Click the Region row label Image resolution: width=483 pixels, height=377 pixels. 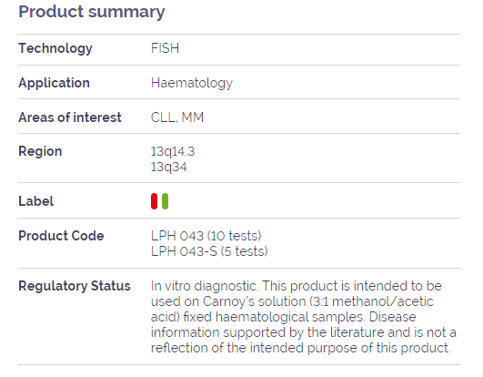40,151
